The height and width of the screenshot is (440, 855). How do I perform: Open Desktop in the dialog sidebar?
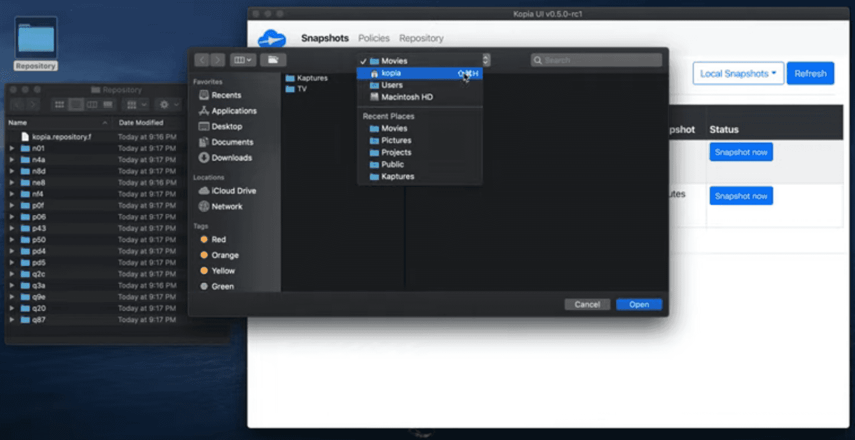click(x=221, y=127)
